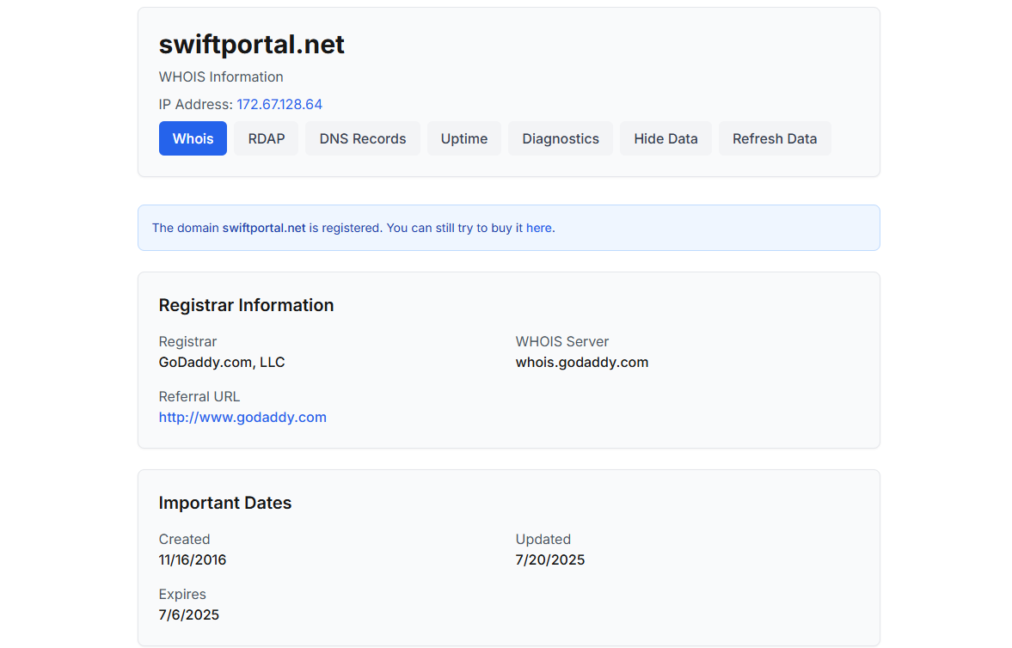Click the Registrar Information heading
Viewport: 1012px width, 648px height.
coord(247,304)
